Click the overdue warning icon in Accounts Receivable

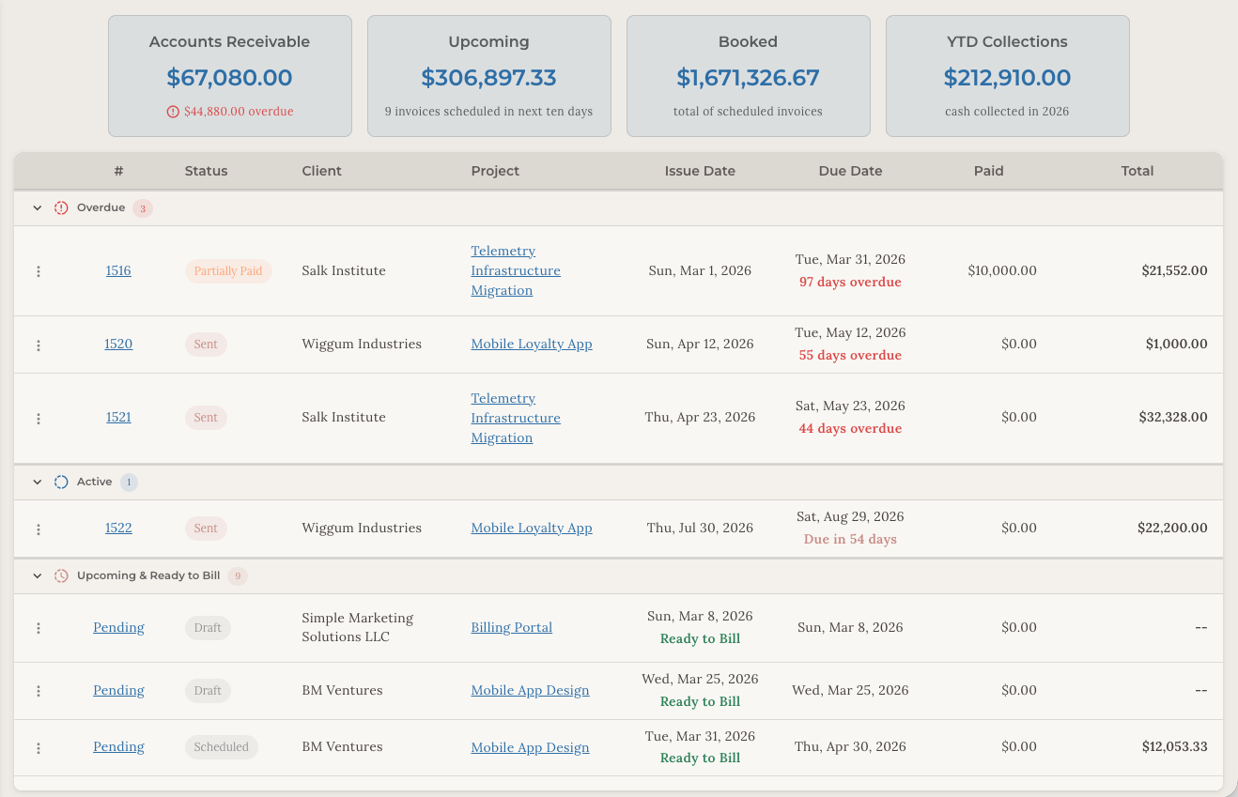click(x=173, y=112)
